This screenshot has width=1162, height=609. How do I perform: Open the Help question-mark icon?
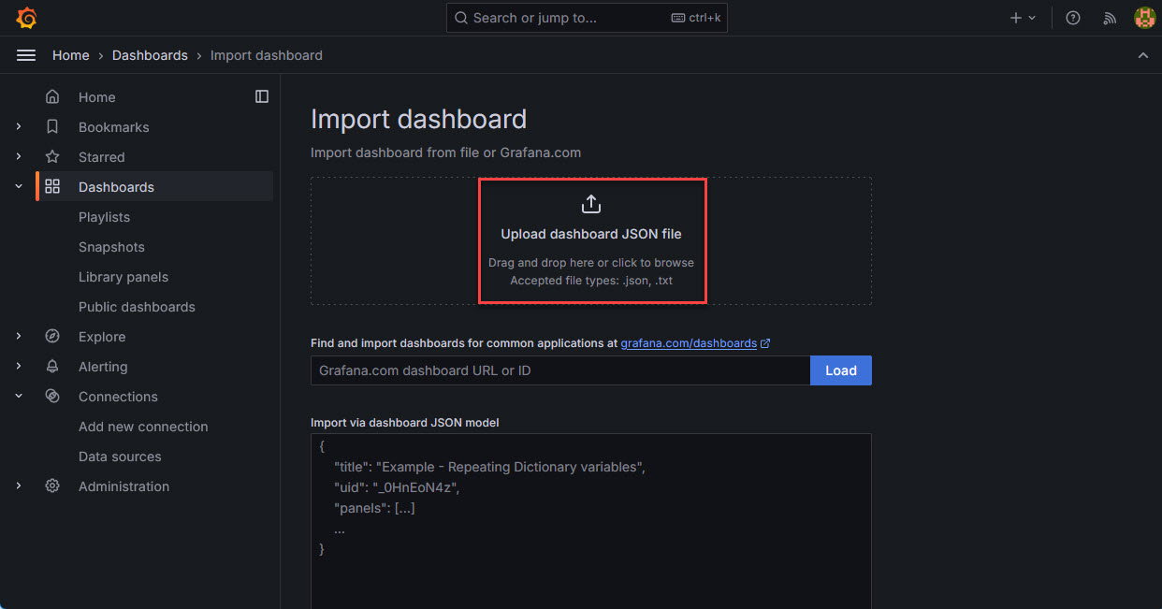pyautogui.click(x=1072, y=17)
